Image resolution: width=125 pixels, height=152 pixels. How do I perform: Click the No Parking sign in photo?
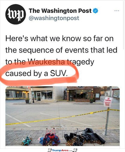point(108,102)
